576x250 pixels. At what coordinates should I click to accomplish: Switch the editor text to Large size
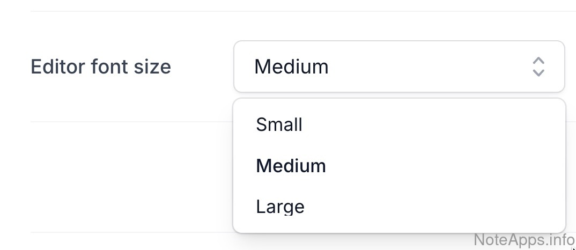[280, 207]
